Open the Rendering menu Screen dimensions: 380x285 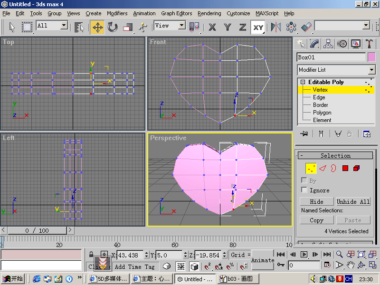click(x=209, y=13)
